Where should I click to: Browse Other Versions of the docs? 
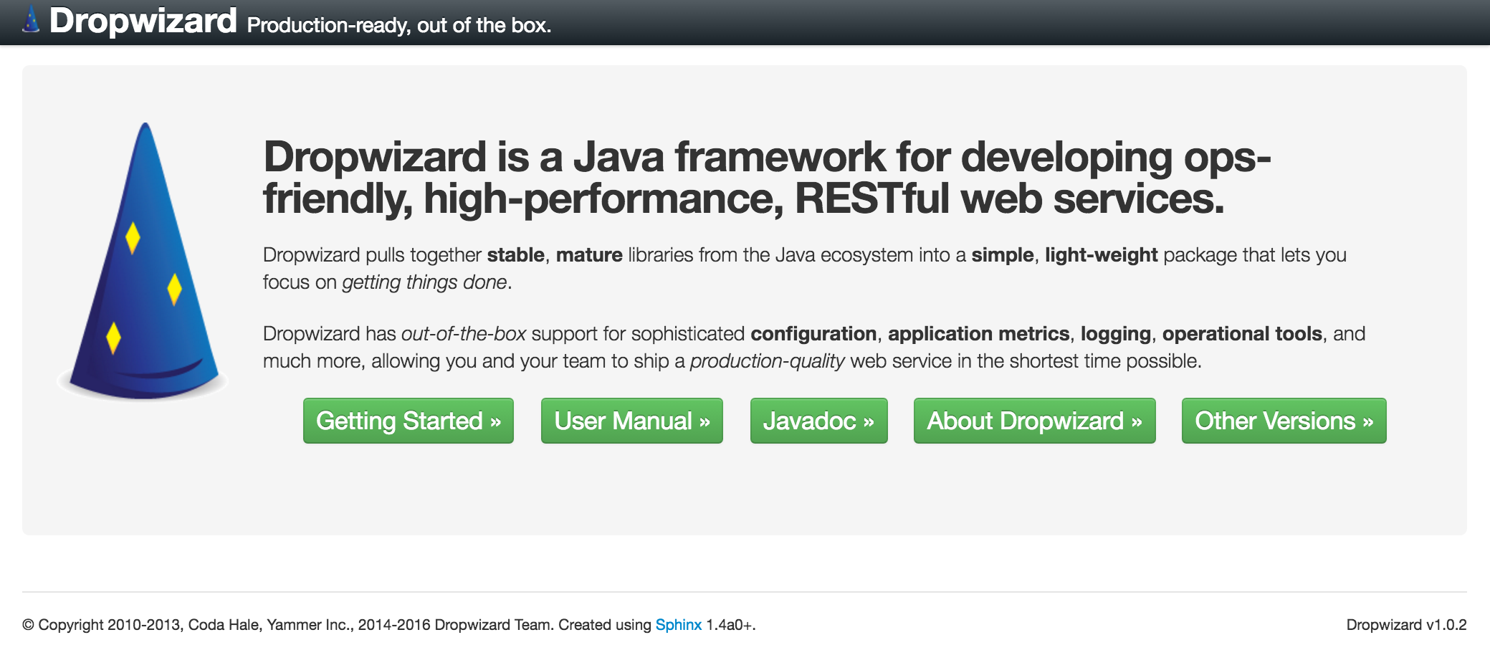tap(1283, 421)
